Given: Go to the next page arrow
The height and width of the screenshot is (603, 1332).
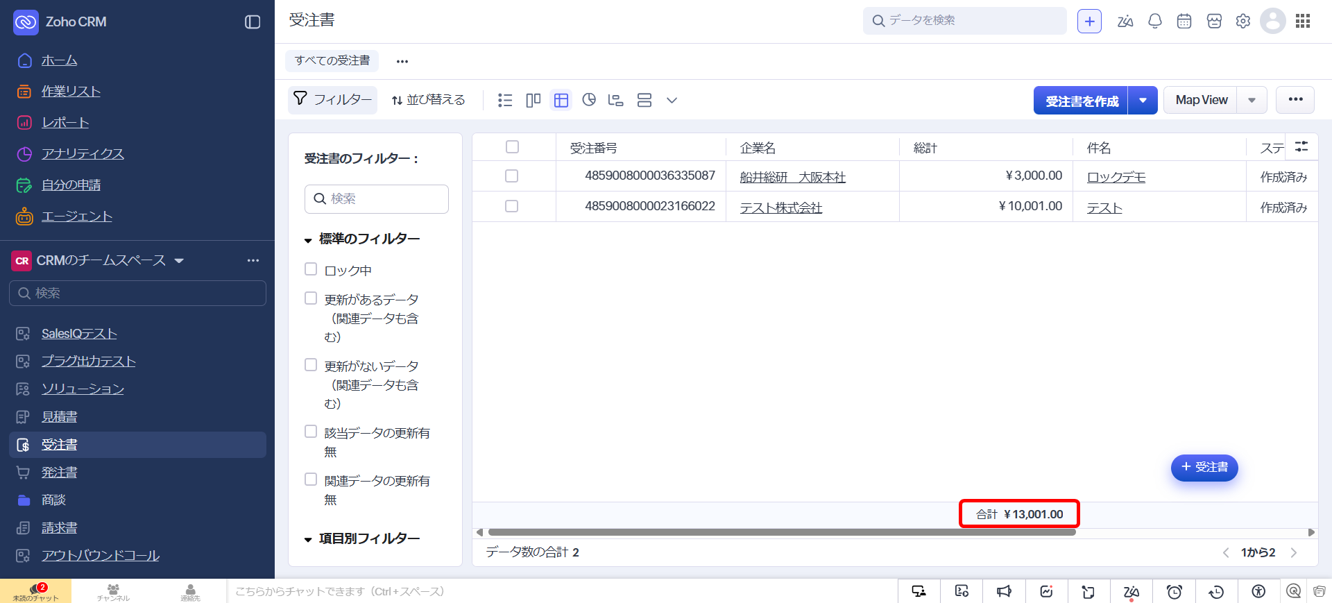Looking at the screenshot, I should [1294, 552].
